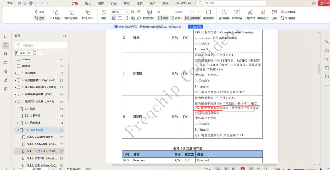Expand bookmark 1. 系统概述

point(16,73)
